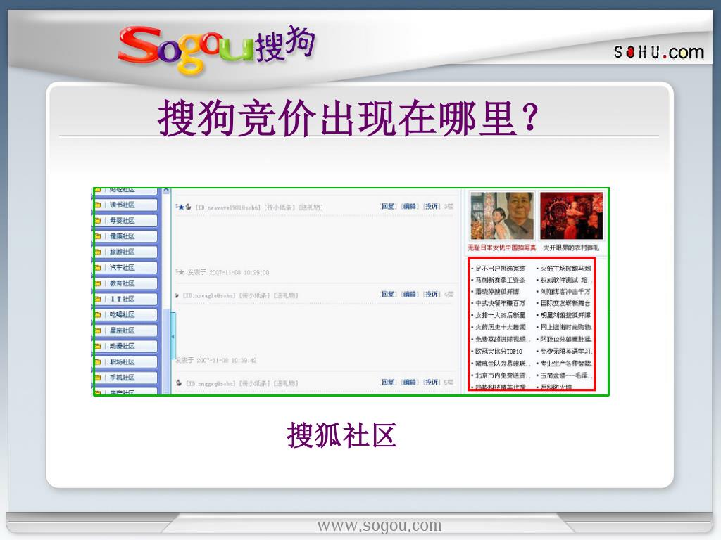The image size is (721, 540).
Task: Click the www.sogou.com footer text
Action: tap(380, 525)
